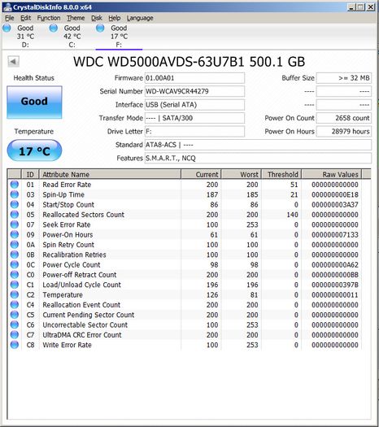Click status orb for Spin-Up Time

[x=15, y=194]
